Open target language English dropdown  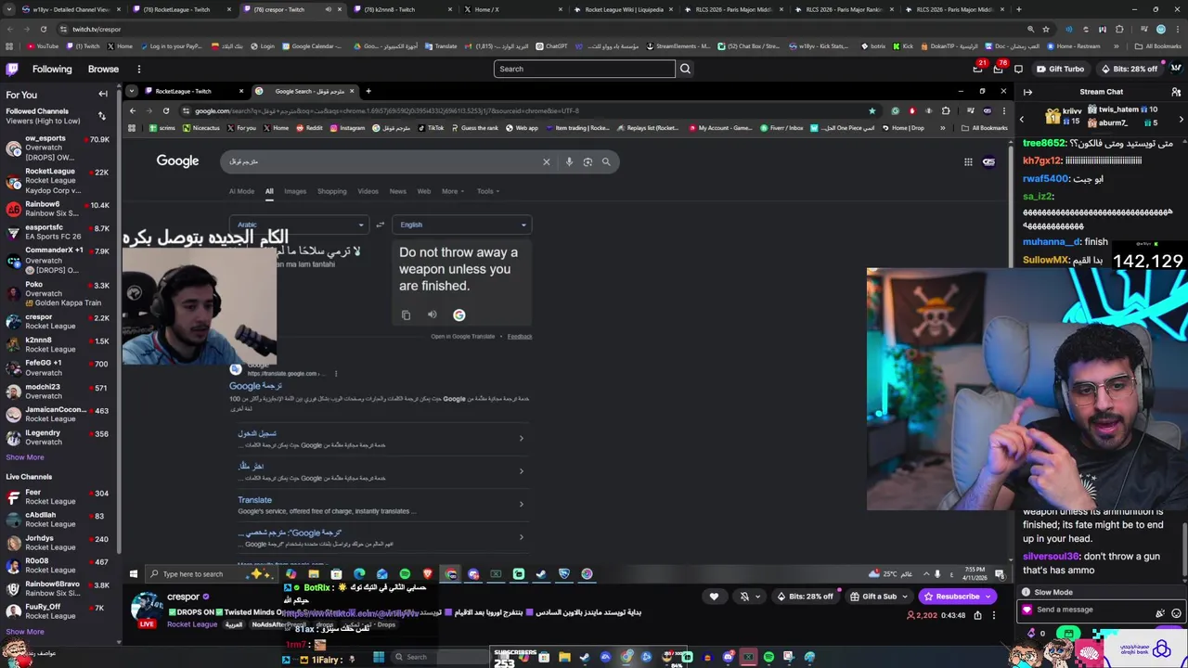point(461,225)
